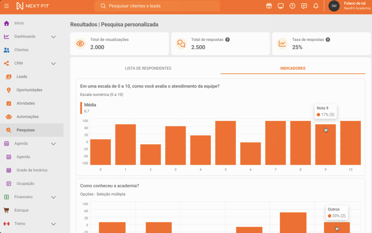
Task: Click the Treino dumbbell icon
Action: click(6, 224)
